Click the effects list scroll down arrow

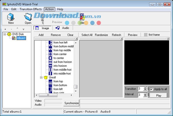click(76, 91)
